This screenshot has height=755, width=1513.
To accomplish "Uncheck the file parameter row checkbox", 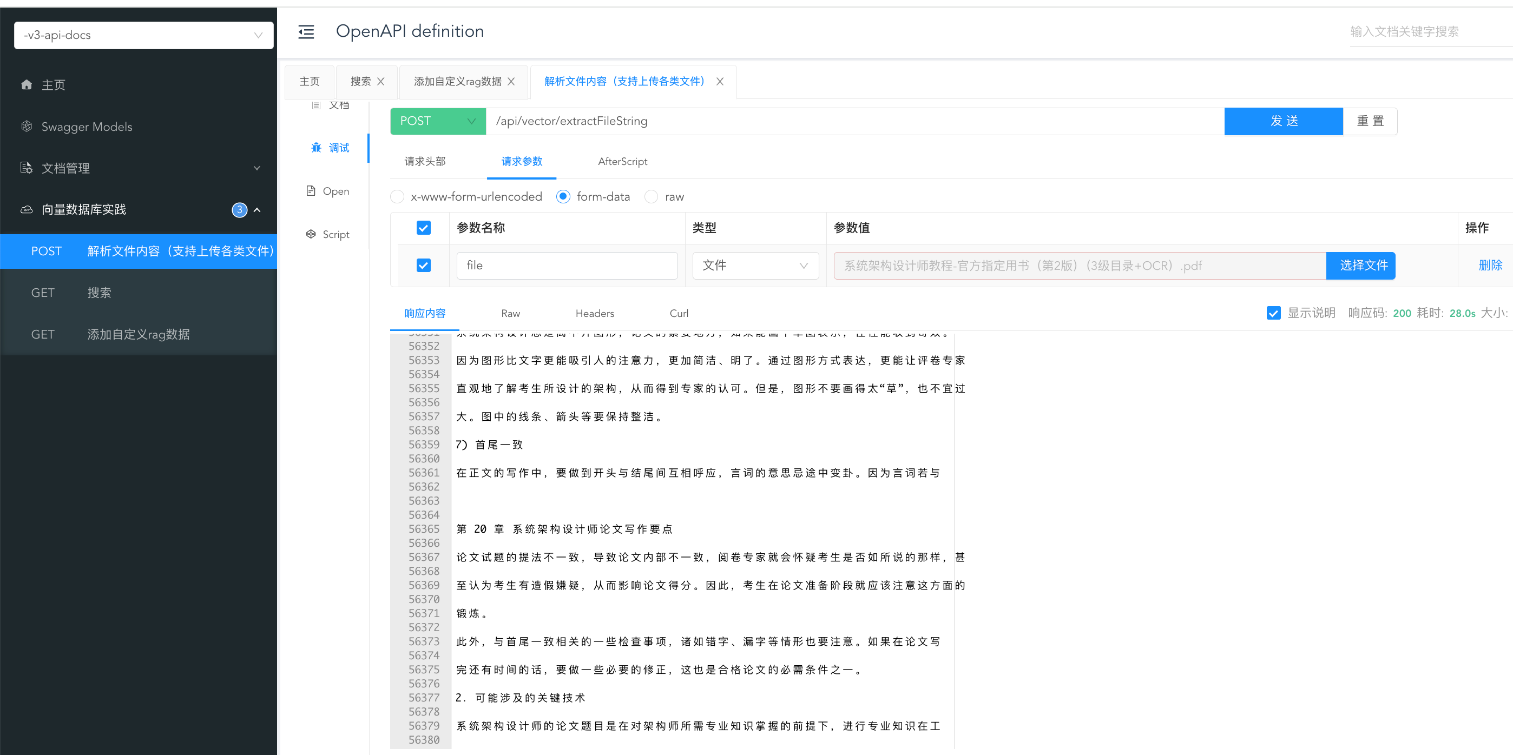I will (423, 266).
